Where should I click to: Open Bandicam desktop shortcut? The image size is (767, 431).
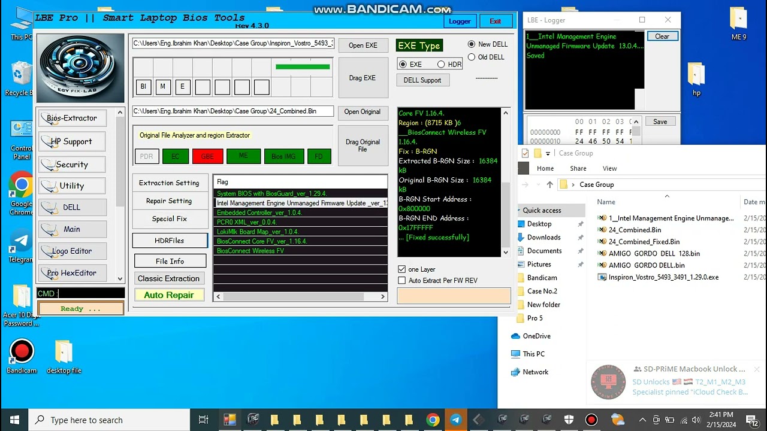[x=22, y=357]
